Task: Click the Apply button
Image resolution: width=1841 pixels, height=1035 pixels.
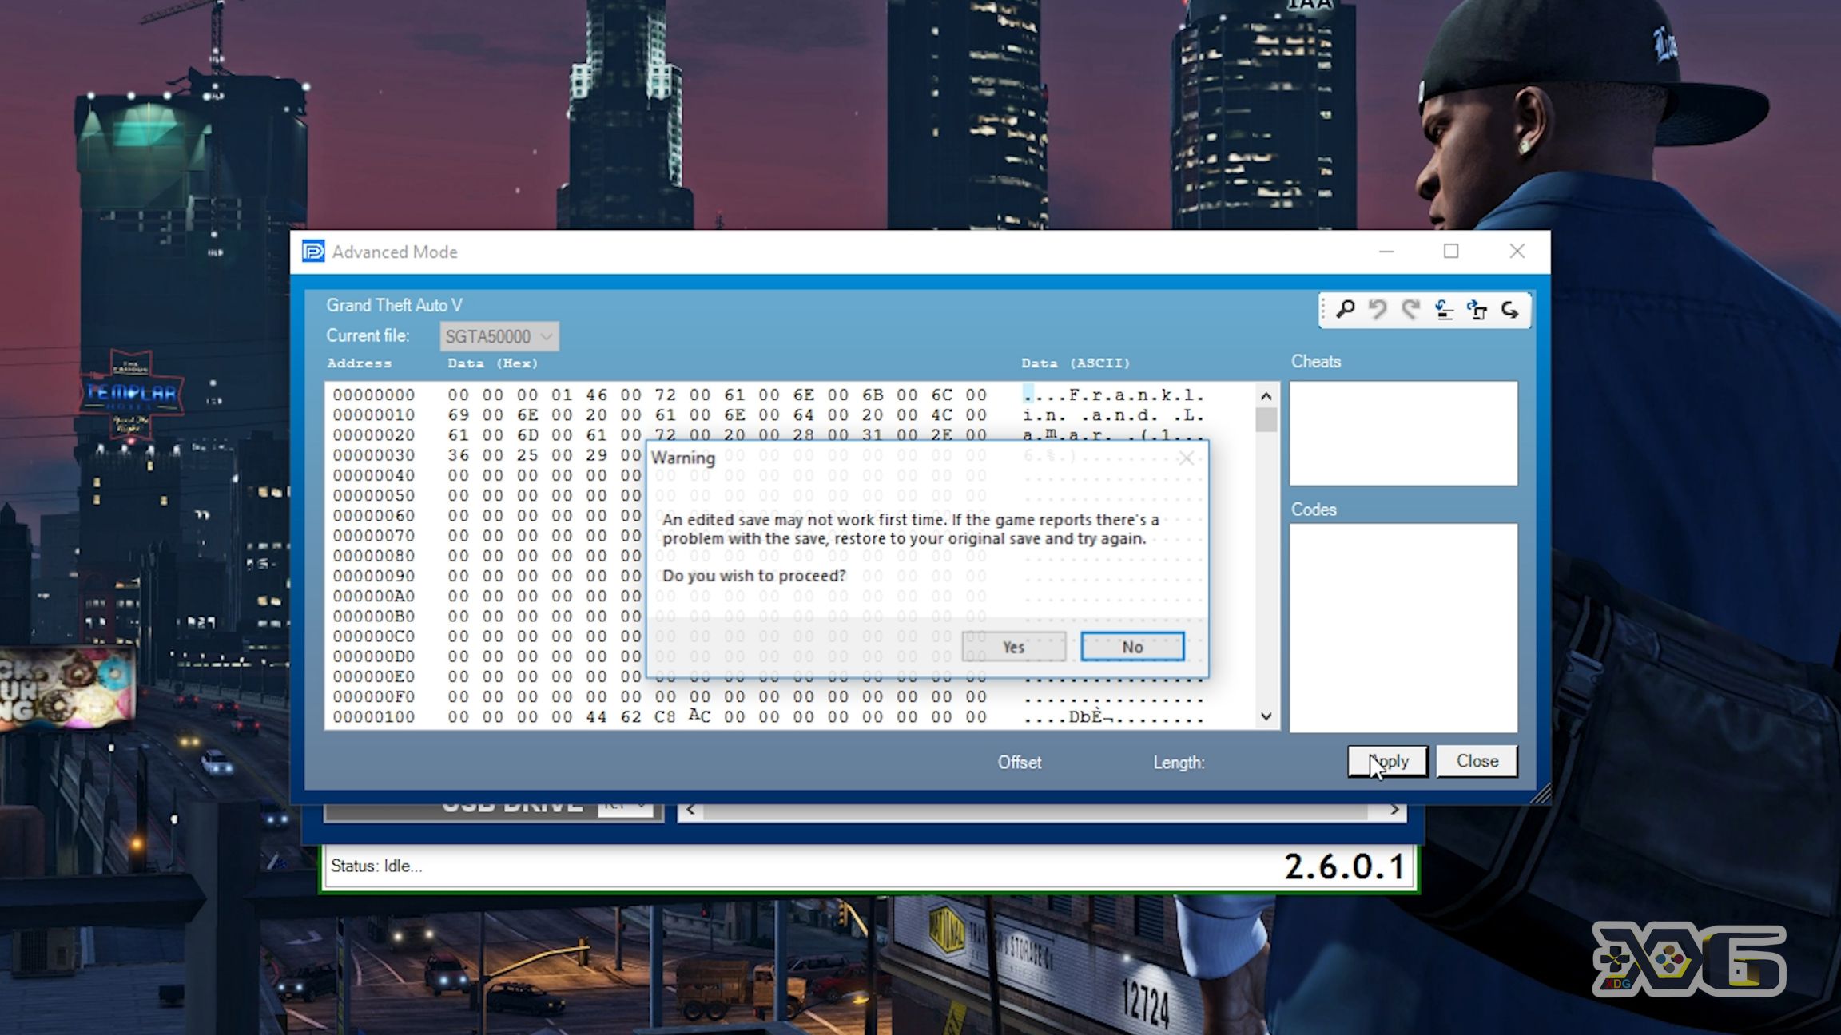Action: (x=1388, y=761)
